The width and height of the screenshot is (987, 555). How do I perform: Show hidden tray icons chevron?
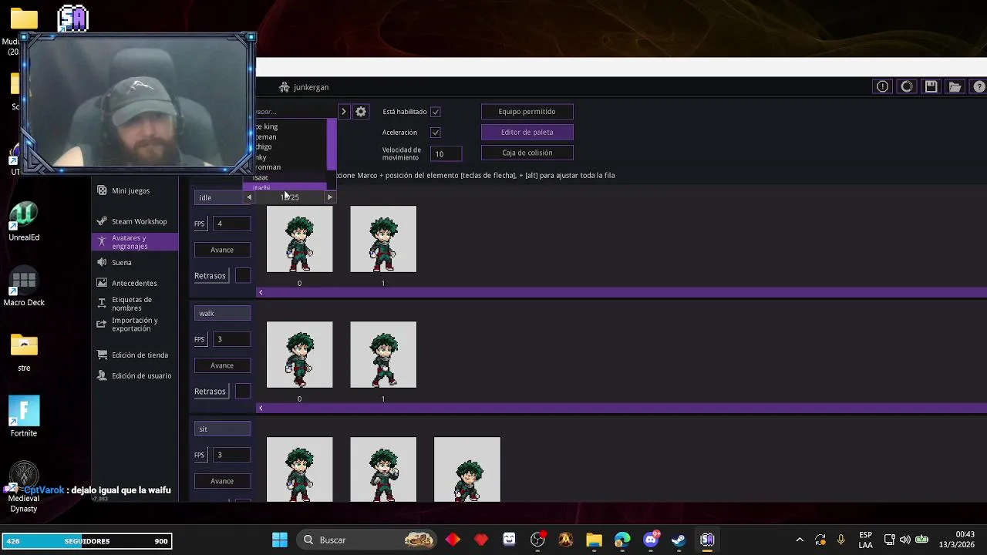point(800,540)
